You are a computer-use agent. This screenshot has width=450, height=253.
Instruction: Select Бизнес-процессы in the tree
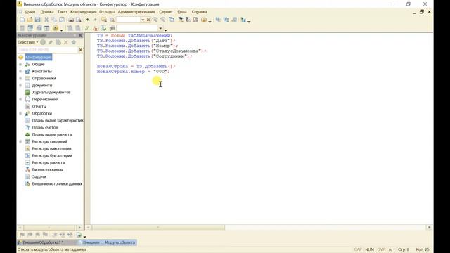pos(47,169)
